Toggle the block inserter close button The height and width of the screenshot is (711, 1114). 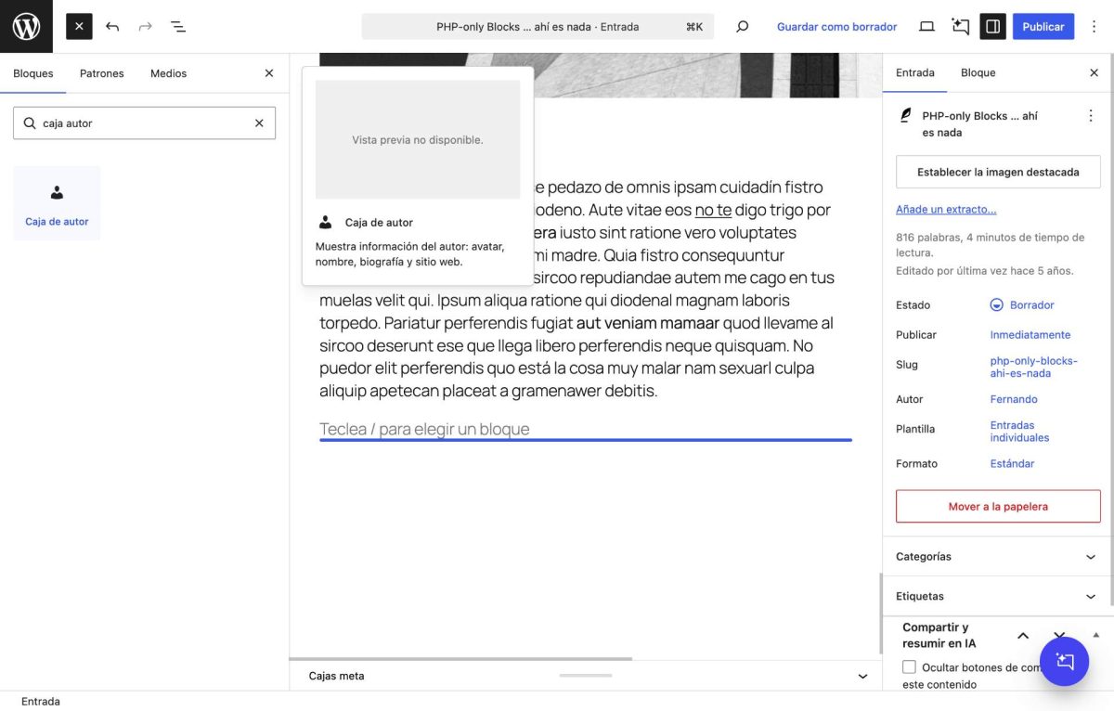(79, 27)
